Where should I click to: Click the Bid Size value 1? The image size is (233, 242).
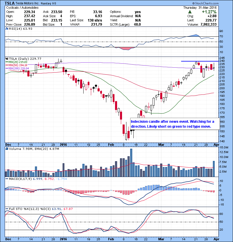61,24
